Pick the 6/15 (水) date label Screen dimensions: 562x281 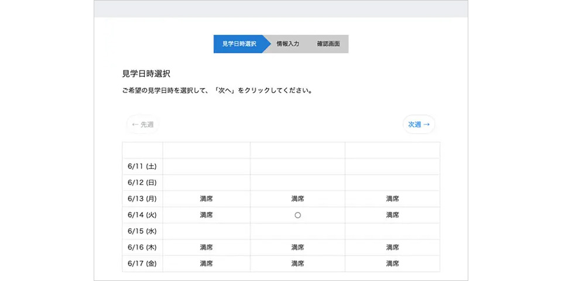click(x=142, y=231)
